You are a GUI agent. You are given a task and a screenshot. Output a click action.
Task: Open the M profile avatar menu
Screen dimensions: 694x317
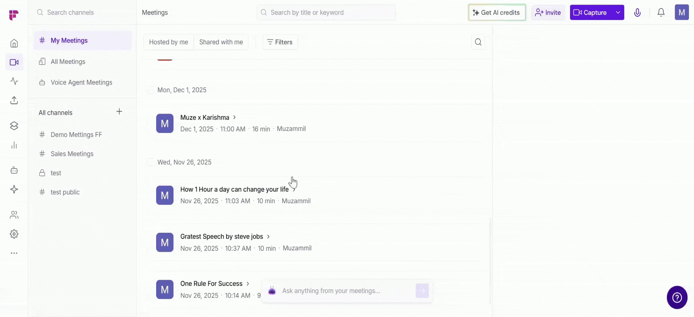[x=682, y=12]
